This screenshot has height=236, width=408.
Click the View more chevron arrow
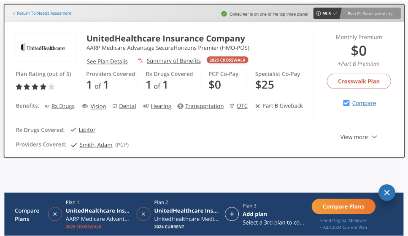point(374,137)
